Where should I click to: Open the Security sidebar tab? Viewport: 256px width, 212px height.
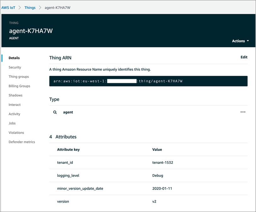coord(15,67)
